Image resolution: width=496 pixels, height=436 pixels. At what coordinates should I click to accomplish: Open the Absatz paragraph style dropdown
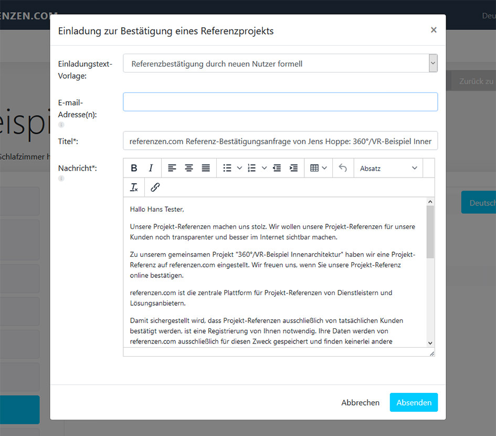click(x=388, y=168)
